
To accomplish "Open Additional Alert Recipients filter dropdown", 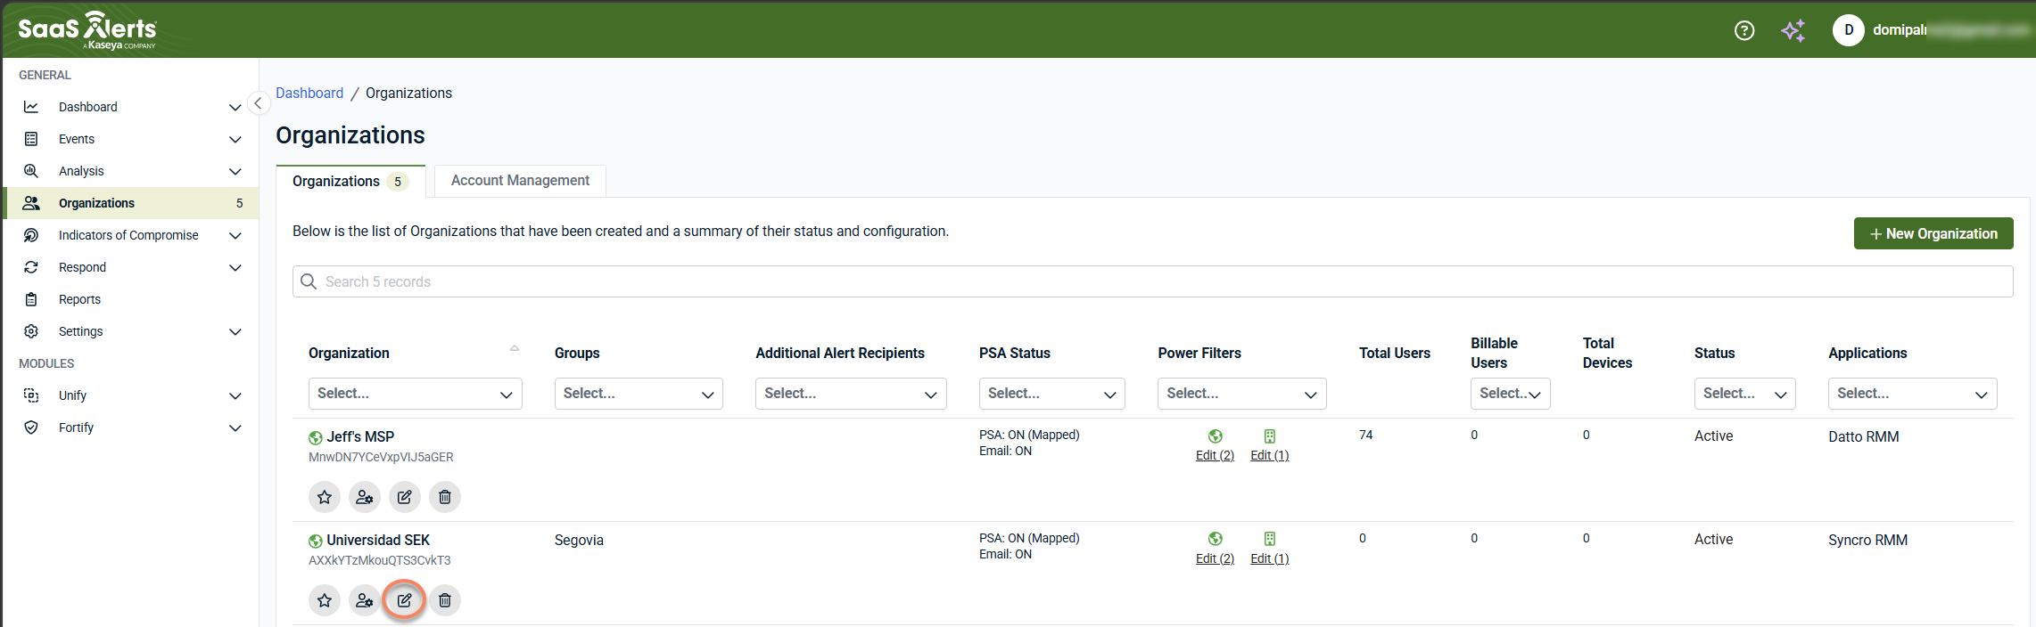I will pyautogui.click(x=851, y=394).
